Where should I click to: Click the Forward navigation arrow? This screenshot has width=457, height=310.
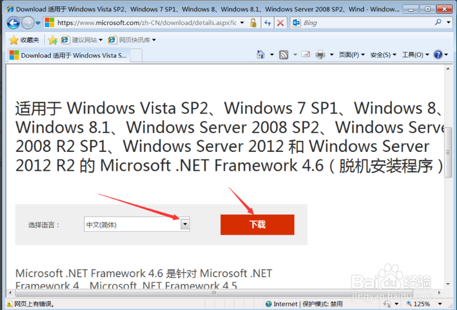click(x=27, y=23)
